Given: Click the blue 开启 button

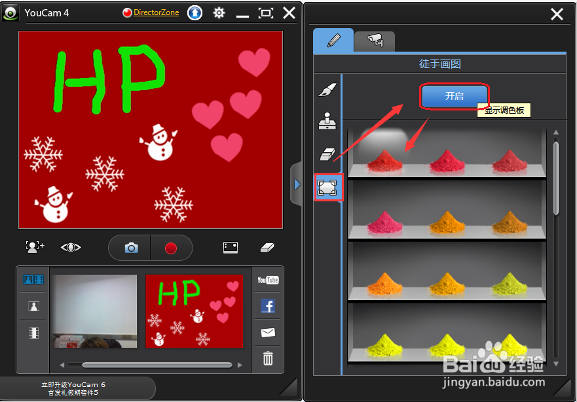Looking at the screenshot, I should click(454, 96).
